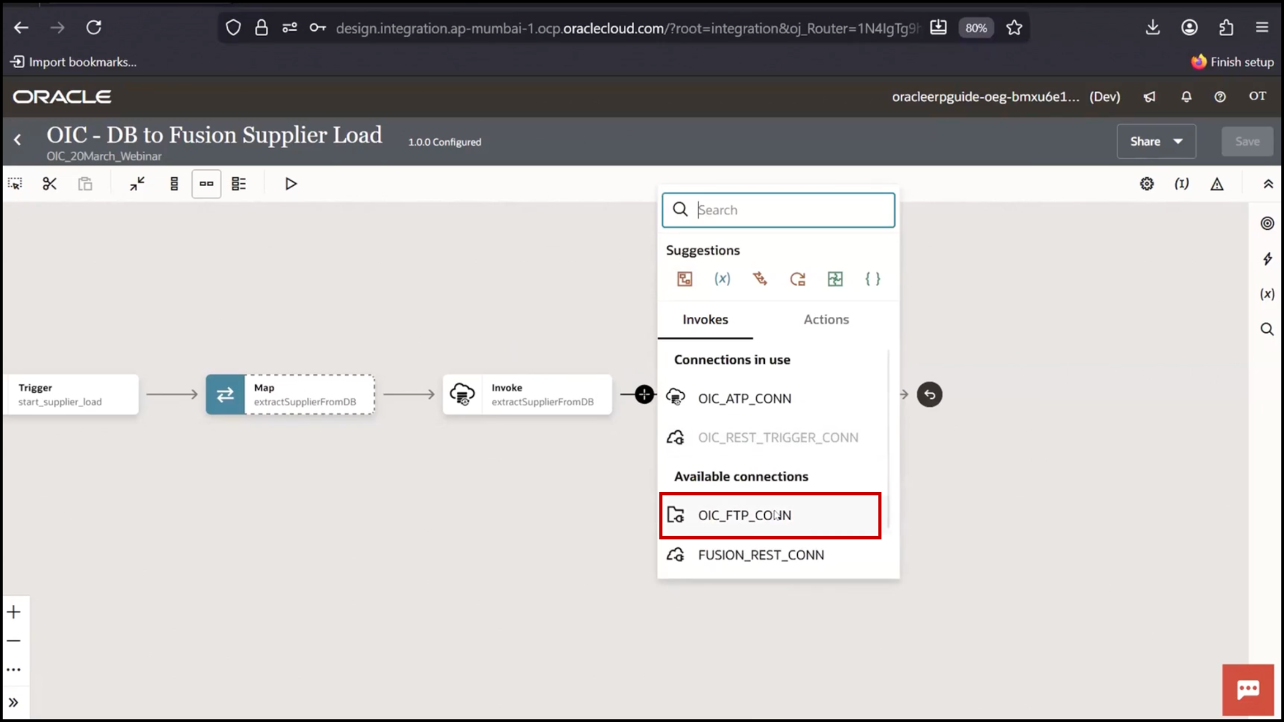Image resolution: width=1284 pixels, height=722 pixels.
Task: Click the cut scissors icon
Action: tap(49, 184)
